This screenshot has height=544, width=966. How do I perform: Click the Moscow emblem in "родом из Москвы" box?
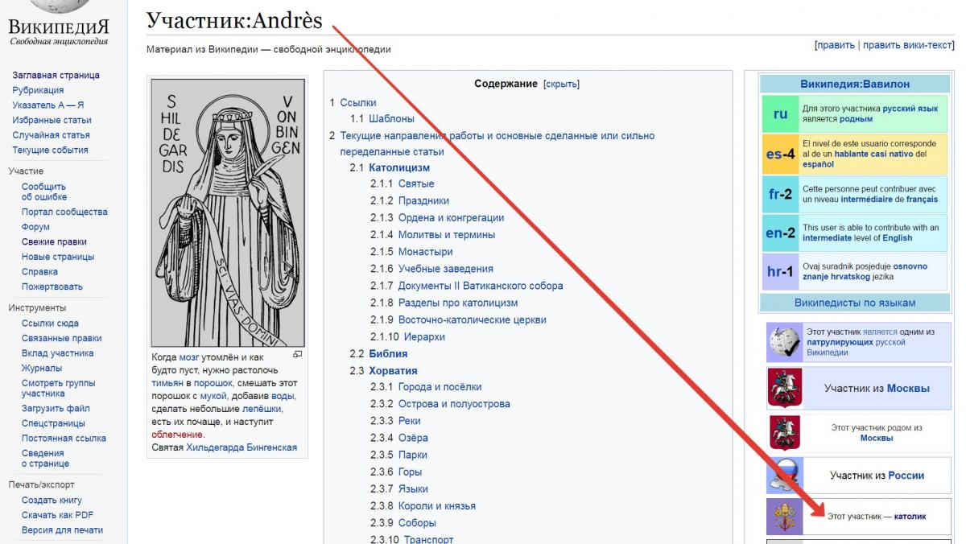click(784, 432)
